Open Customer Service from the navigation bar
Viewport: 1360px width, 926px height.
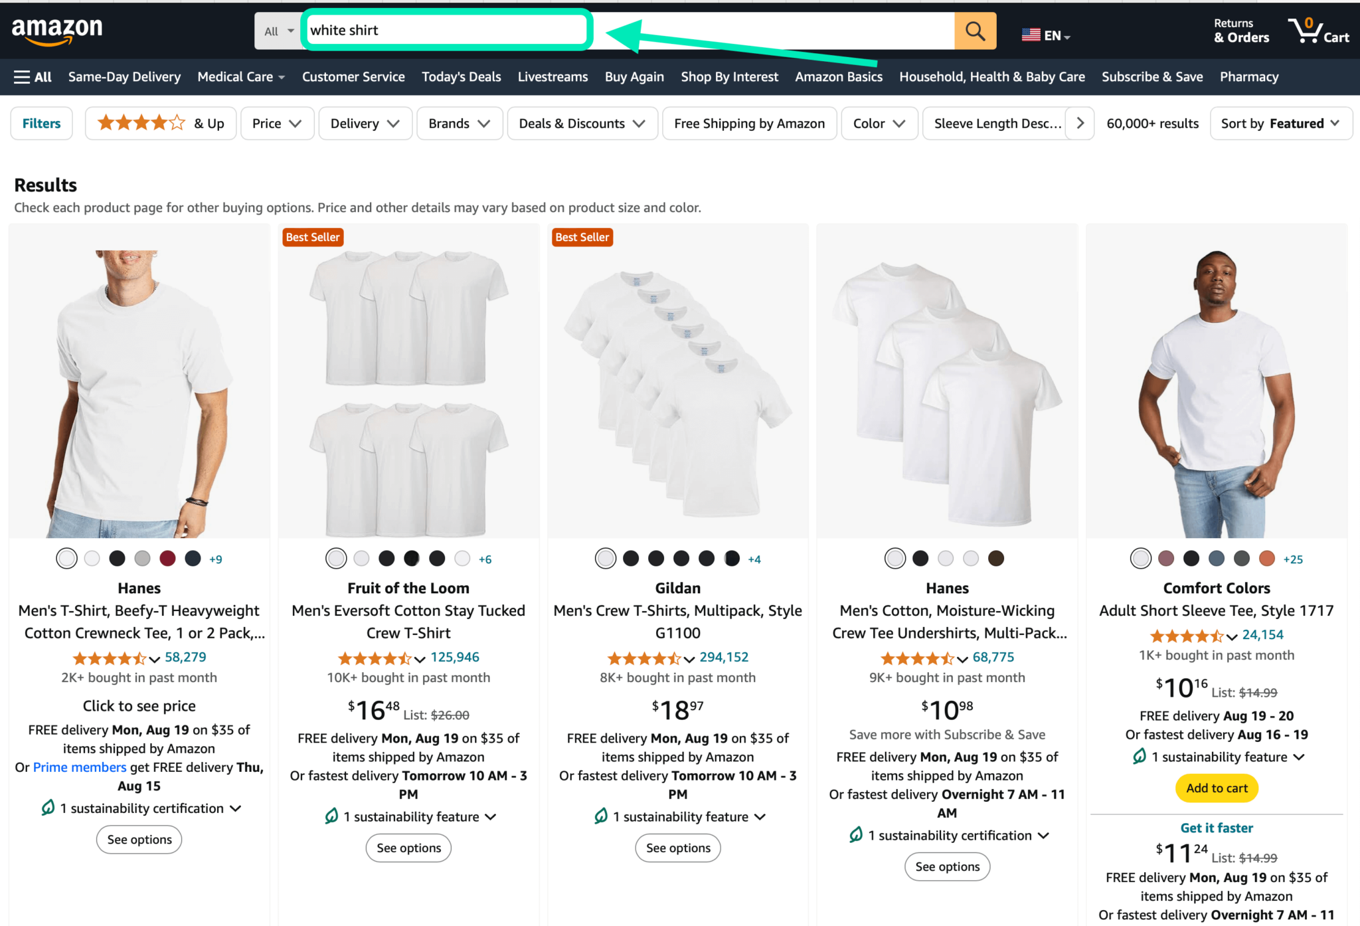(353, 76)
